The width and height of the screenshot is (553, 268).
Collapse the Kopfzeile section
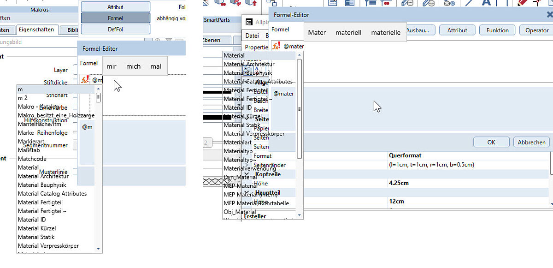(247, 174)
